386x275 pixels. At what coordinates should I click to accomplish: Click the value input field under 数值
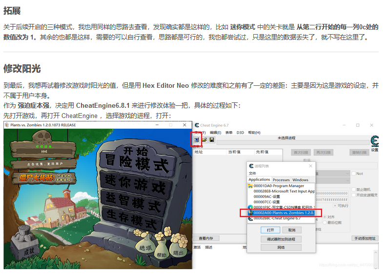[x=346, y=166]
